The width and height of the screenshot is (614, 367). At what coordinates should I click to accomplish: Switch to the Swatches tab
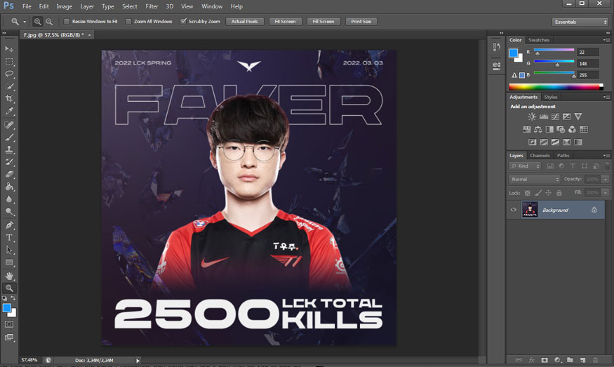tap(539, 40)
